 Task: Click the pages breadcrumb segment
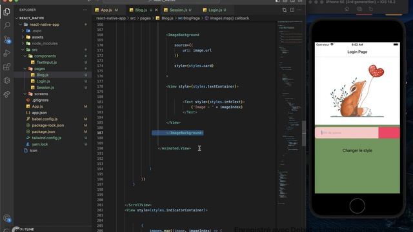[145, 18]
